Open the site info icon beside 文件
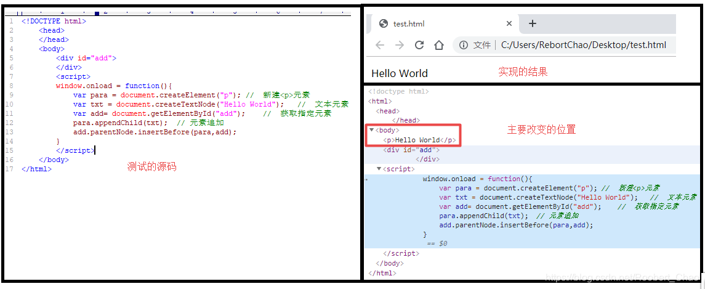705x289 pixels. (x=464, y=45)
